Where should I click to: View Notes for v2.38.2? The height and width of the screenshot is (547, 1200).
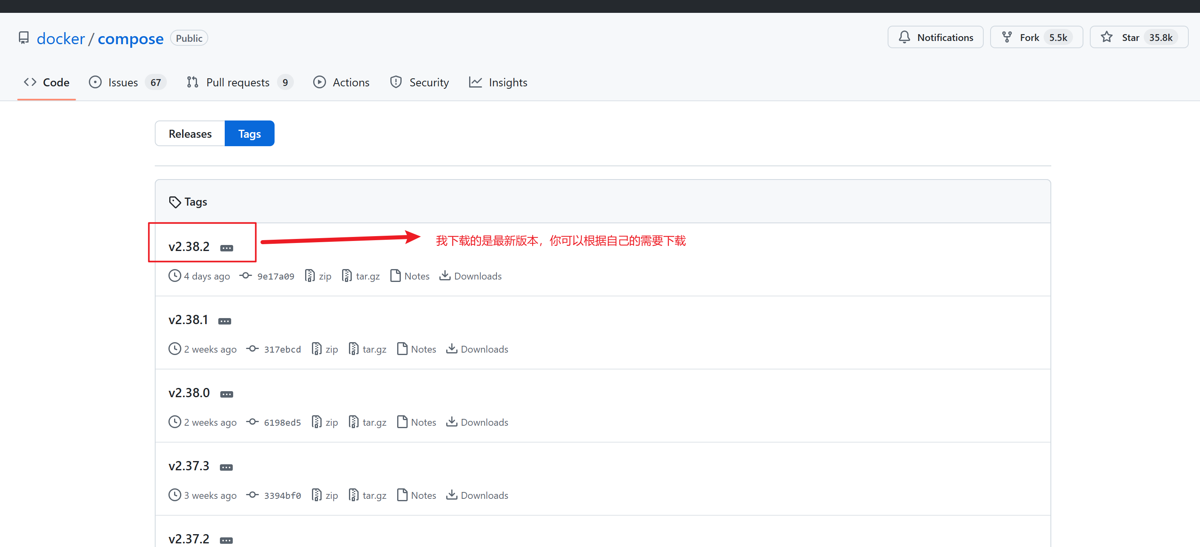tap(410, 276)
